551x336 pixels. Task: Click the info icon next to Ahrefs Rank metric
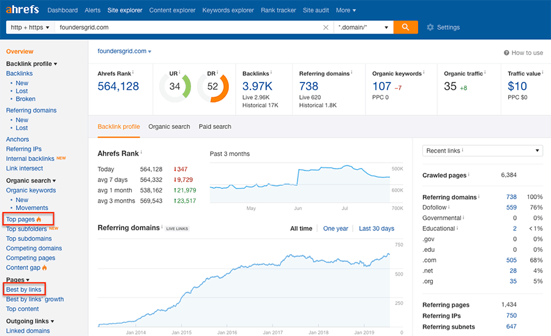(x=133, y=72)
